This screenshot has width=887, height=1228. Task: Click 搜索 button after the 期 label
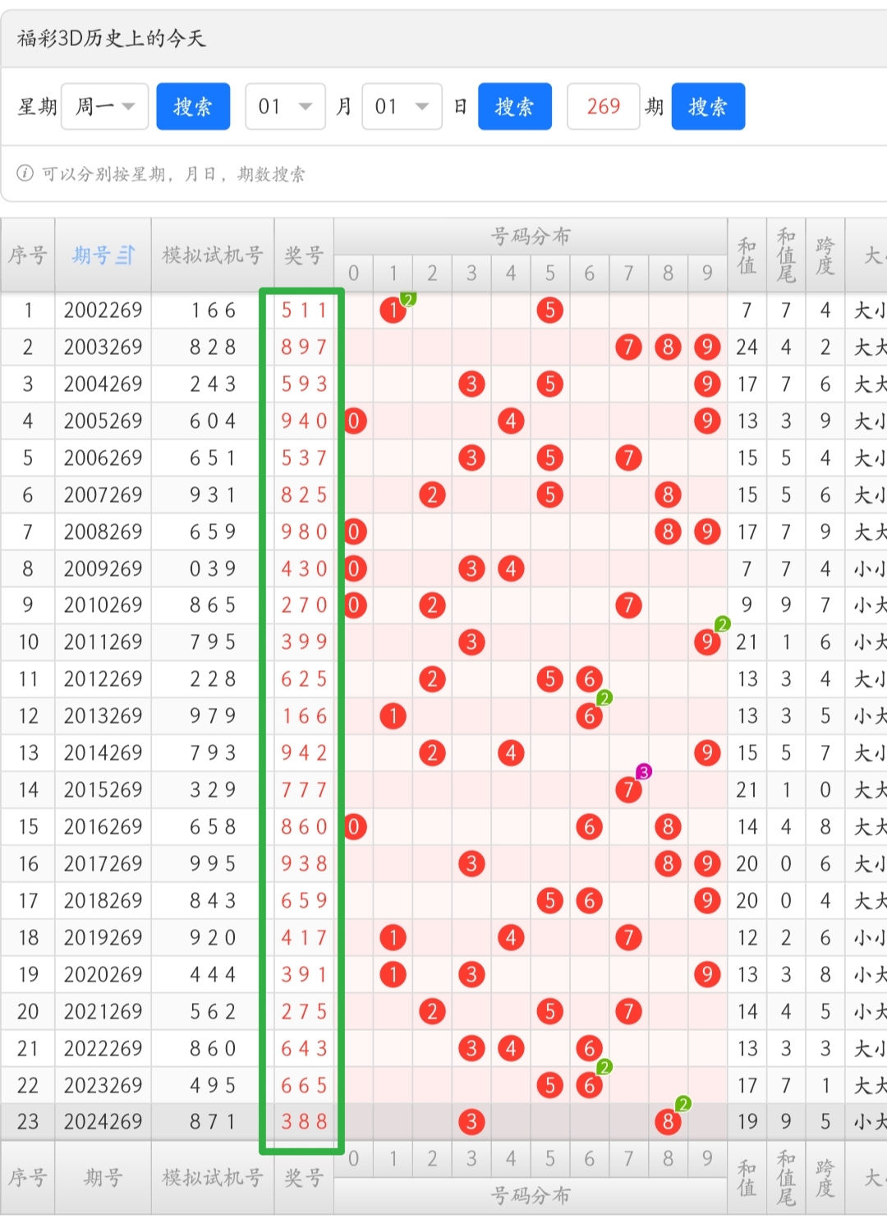coord(708,107)
